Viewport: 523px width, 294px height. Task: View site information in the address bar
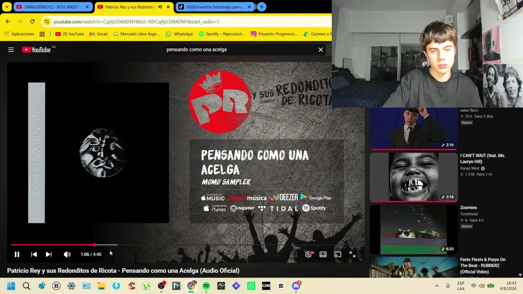(47, 22)
